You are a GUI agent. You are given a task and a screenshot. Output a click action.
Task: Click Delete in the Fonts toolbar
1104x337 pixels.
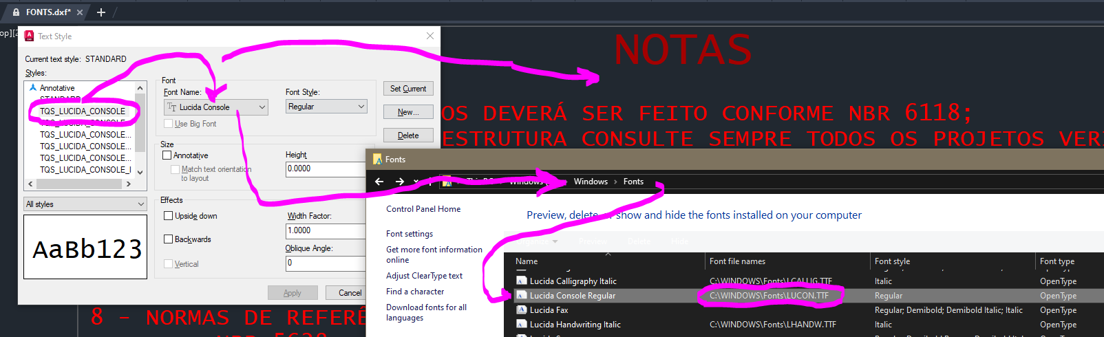[x=638, y=241]
